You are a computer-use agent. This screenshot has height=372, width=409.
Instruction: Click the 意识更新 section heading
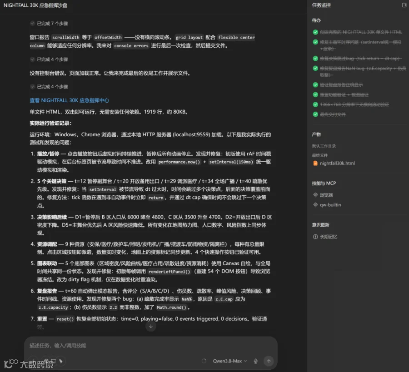(320, 225)
